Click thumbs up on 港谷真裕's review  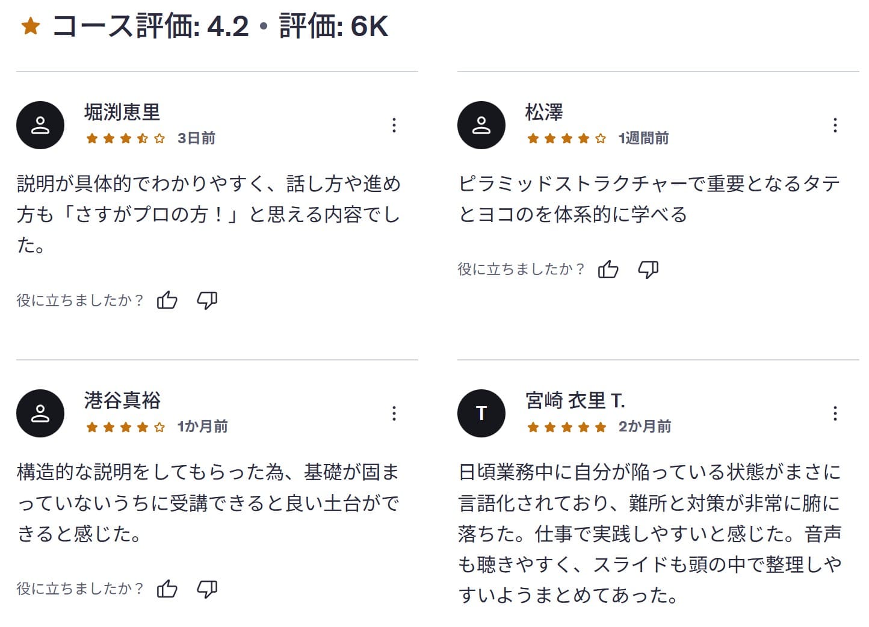pyautogui.click(x=167, y=588)
